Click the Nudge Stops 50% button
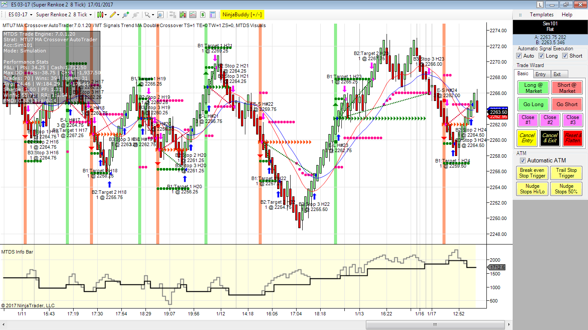Image resolution: width=588 pixels, height=330 pixels. (566, 189)
